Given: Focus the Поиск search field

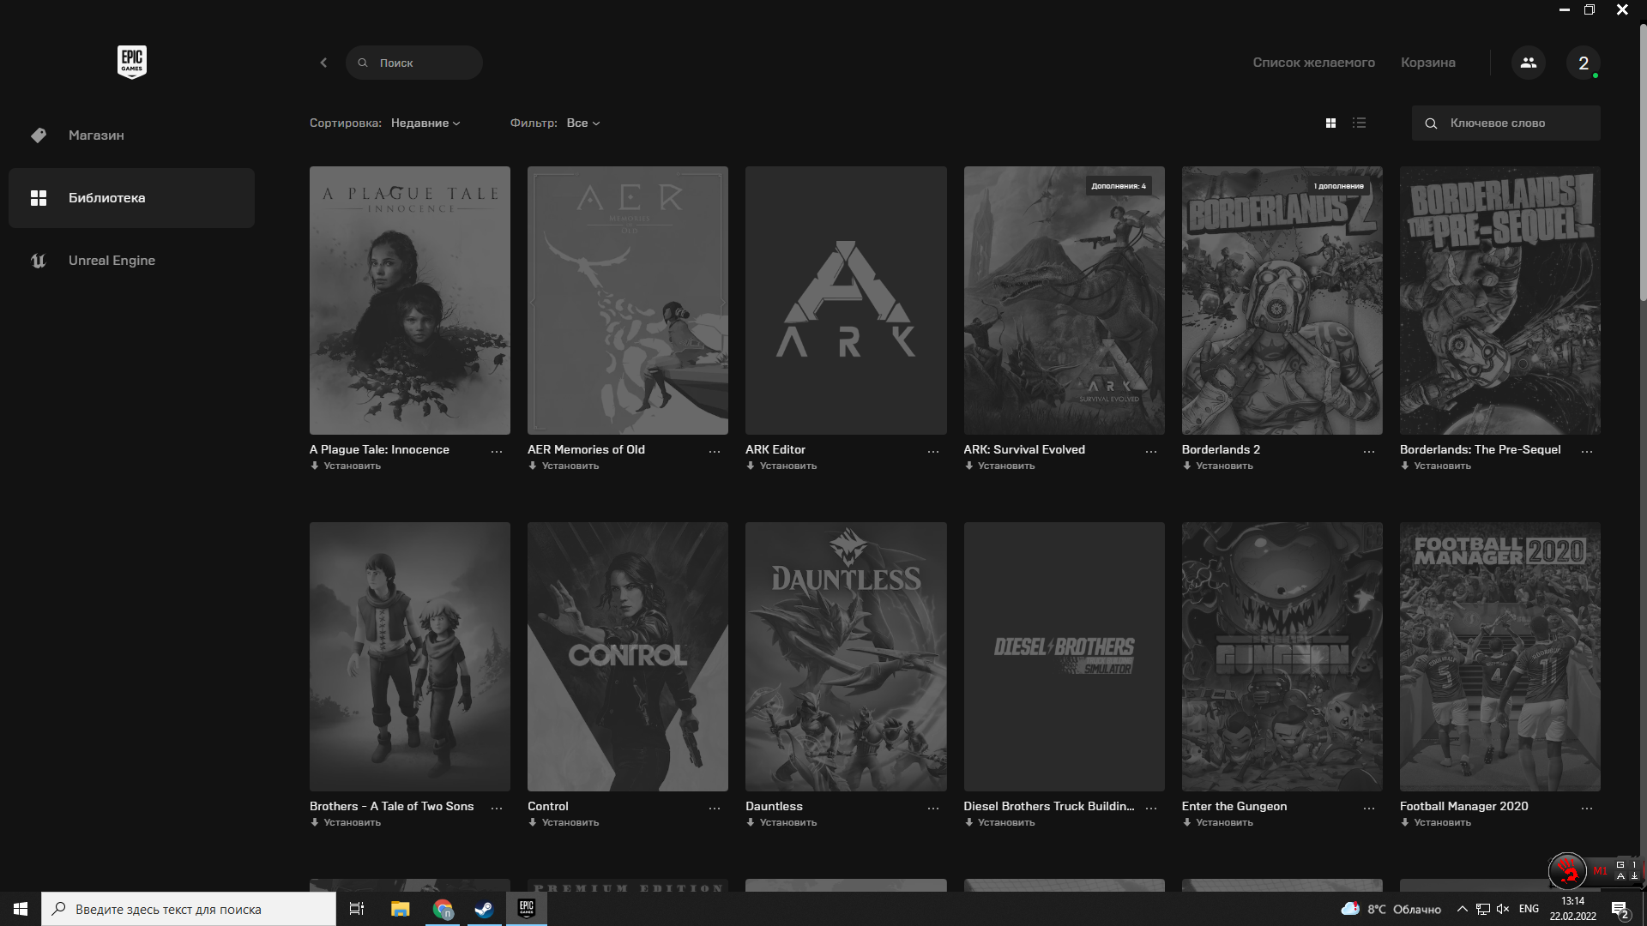Looking at the screenshot, I should pyautogui.click(x=414, y=63).
